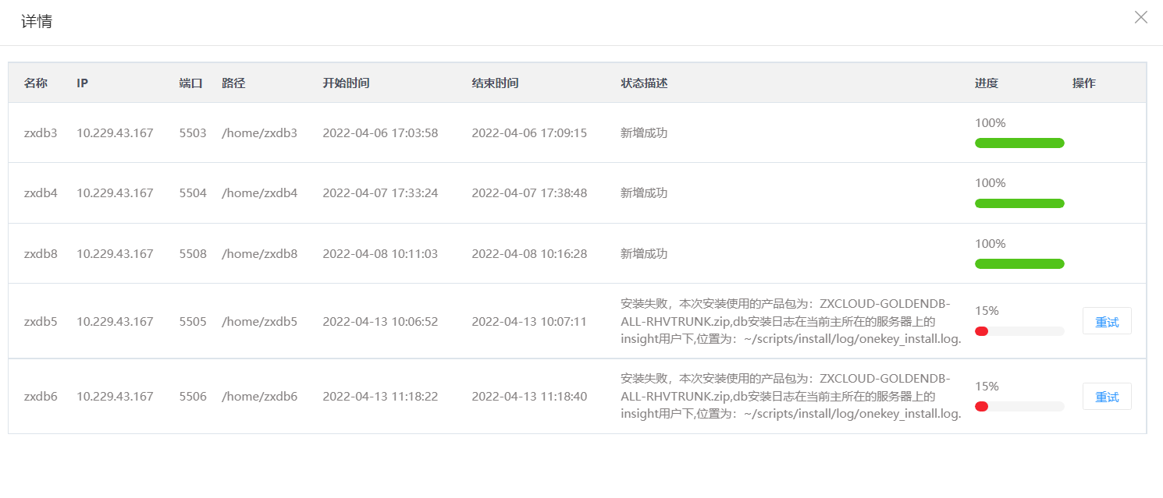Click the zxdb3 green progress bar
1163x498 pixels.
click(x=1019, y=143)
